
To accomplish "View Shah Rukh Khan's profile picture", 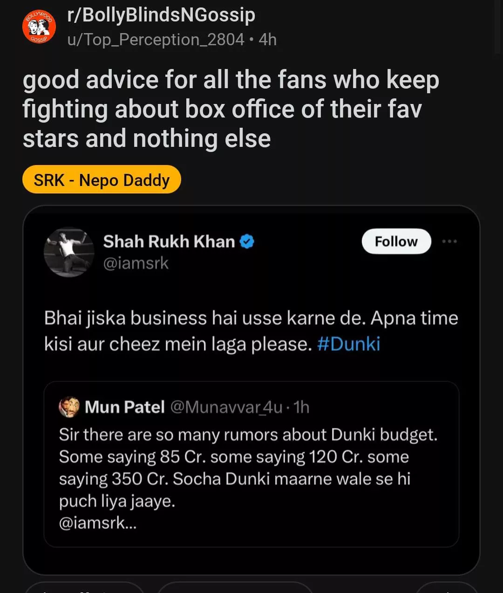I will pyautogui.click(x=69, y=252).
